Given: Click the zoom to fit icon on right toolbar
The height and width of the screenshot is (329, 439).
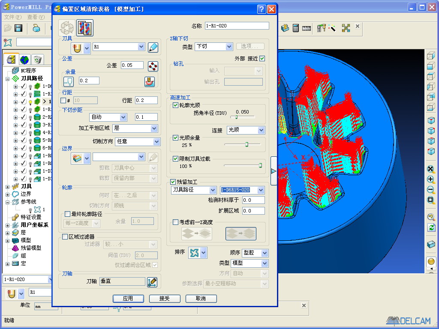Looking at the screenshot, I should 431,169.
